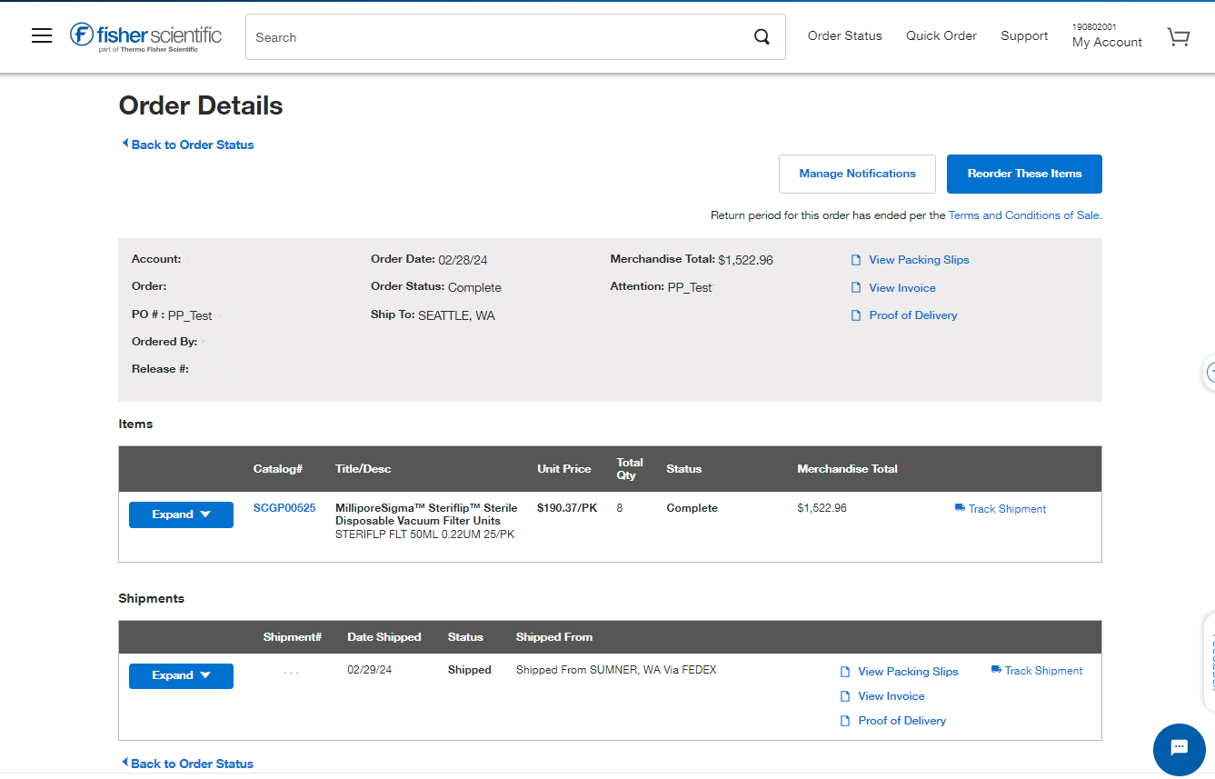View the invoice for this shipment
This screenshot has height=779, width=1215.
(891, 695)
